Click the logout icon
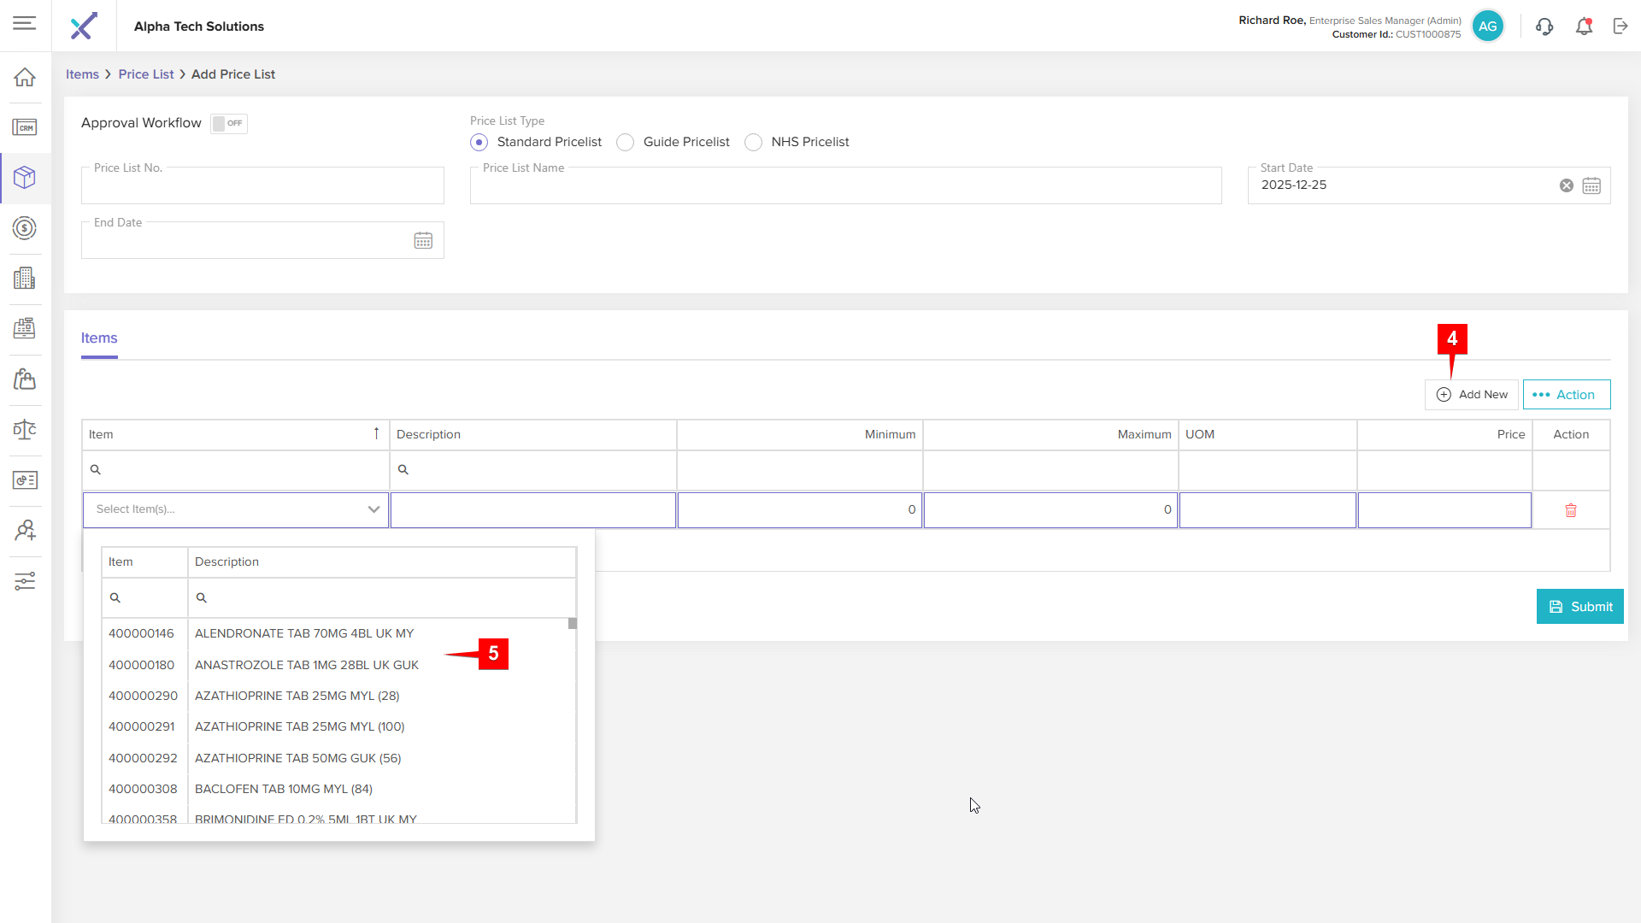Viewport: 1641px width, 923px height. [x=1620, y=26]
